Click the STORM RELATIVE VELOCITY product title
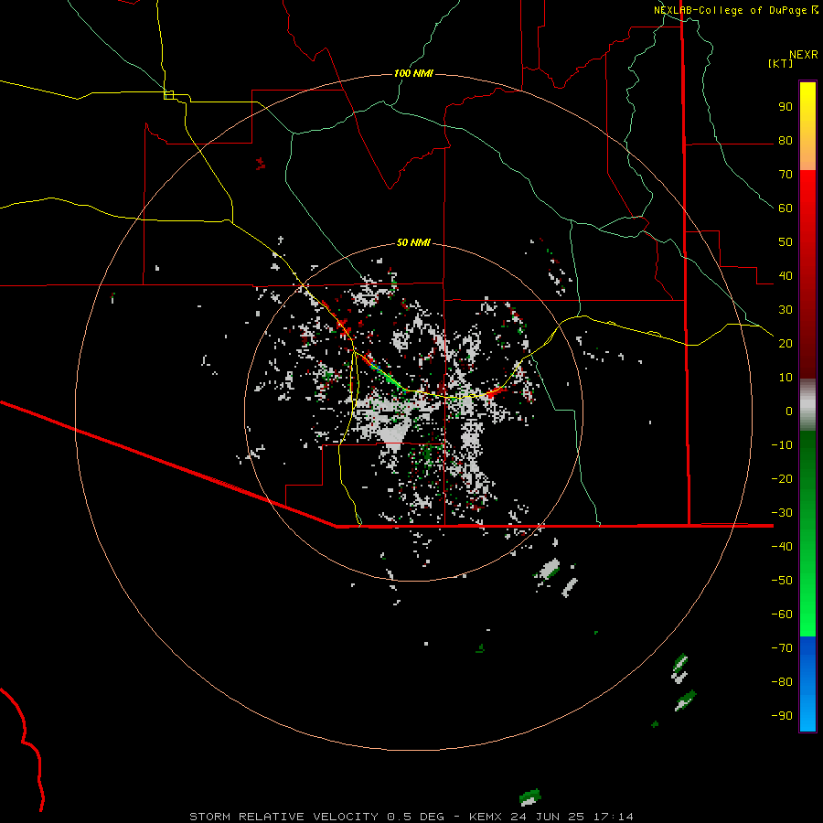Viewport: 823px width, 823px height. pos(283,817)
